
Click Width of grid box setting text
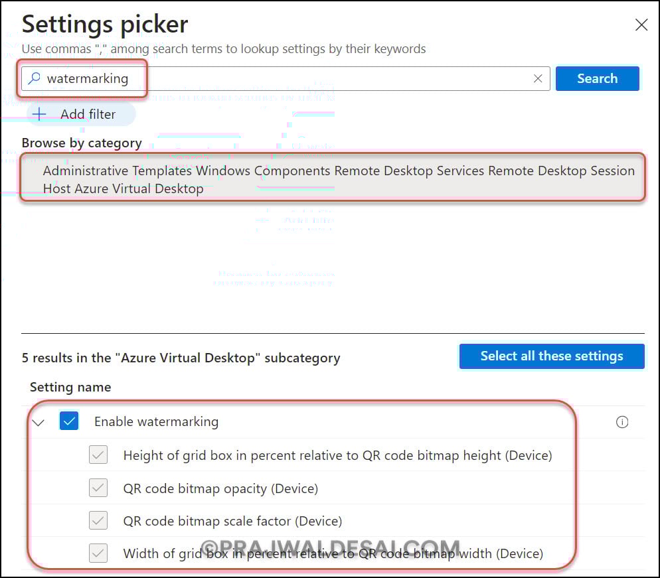pyautogui.click(x=333, y=553)
